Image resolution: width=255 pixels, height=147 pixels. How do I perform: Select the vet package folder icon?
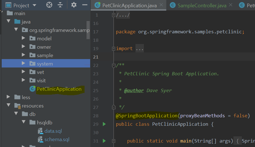pos(32,72)
